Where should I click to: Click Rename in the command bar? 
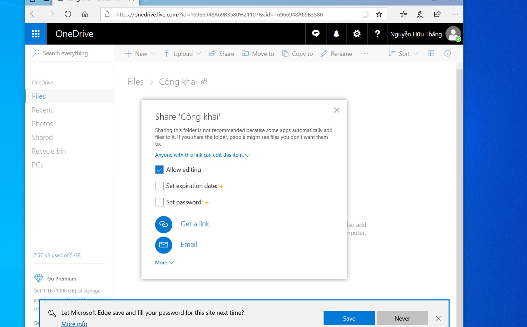336,54
